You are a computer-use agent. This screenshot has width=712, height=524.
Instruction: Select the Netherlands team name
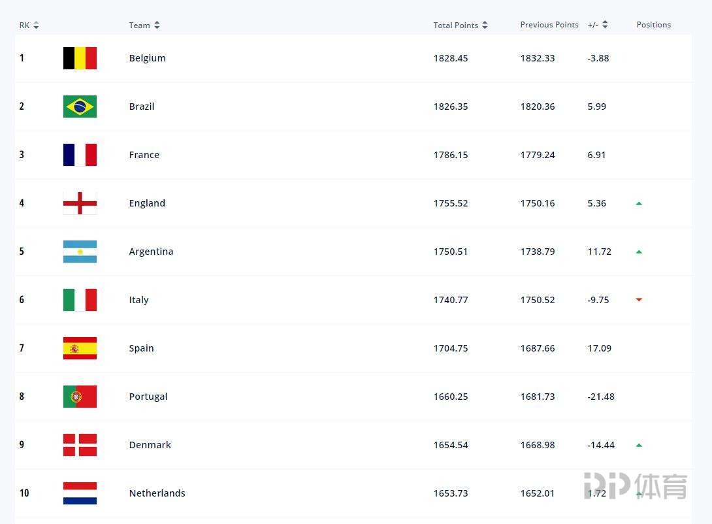(157, 493)
